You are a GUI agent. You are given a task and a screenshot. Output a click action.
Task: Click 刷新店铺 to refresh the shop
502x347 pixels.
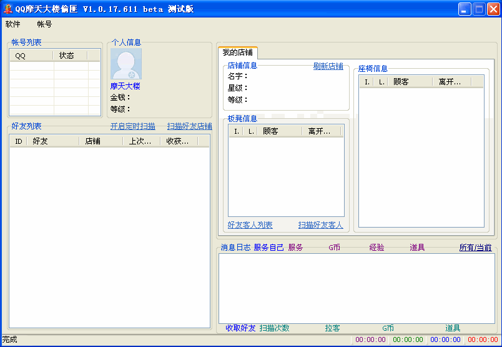(x=328, y=66)
